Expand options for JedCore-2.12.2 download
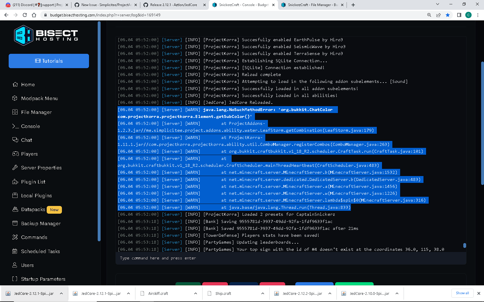The image size is (484, 302). click(x=330, y=293)
